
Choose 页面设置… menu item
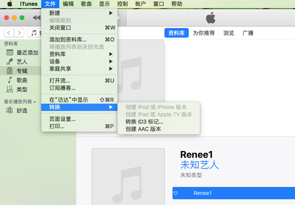click(79, 119)
